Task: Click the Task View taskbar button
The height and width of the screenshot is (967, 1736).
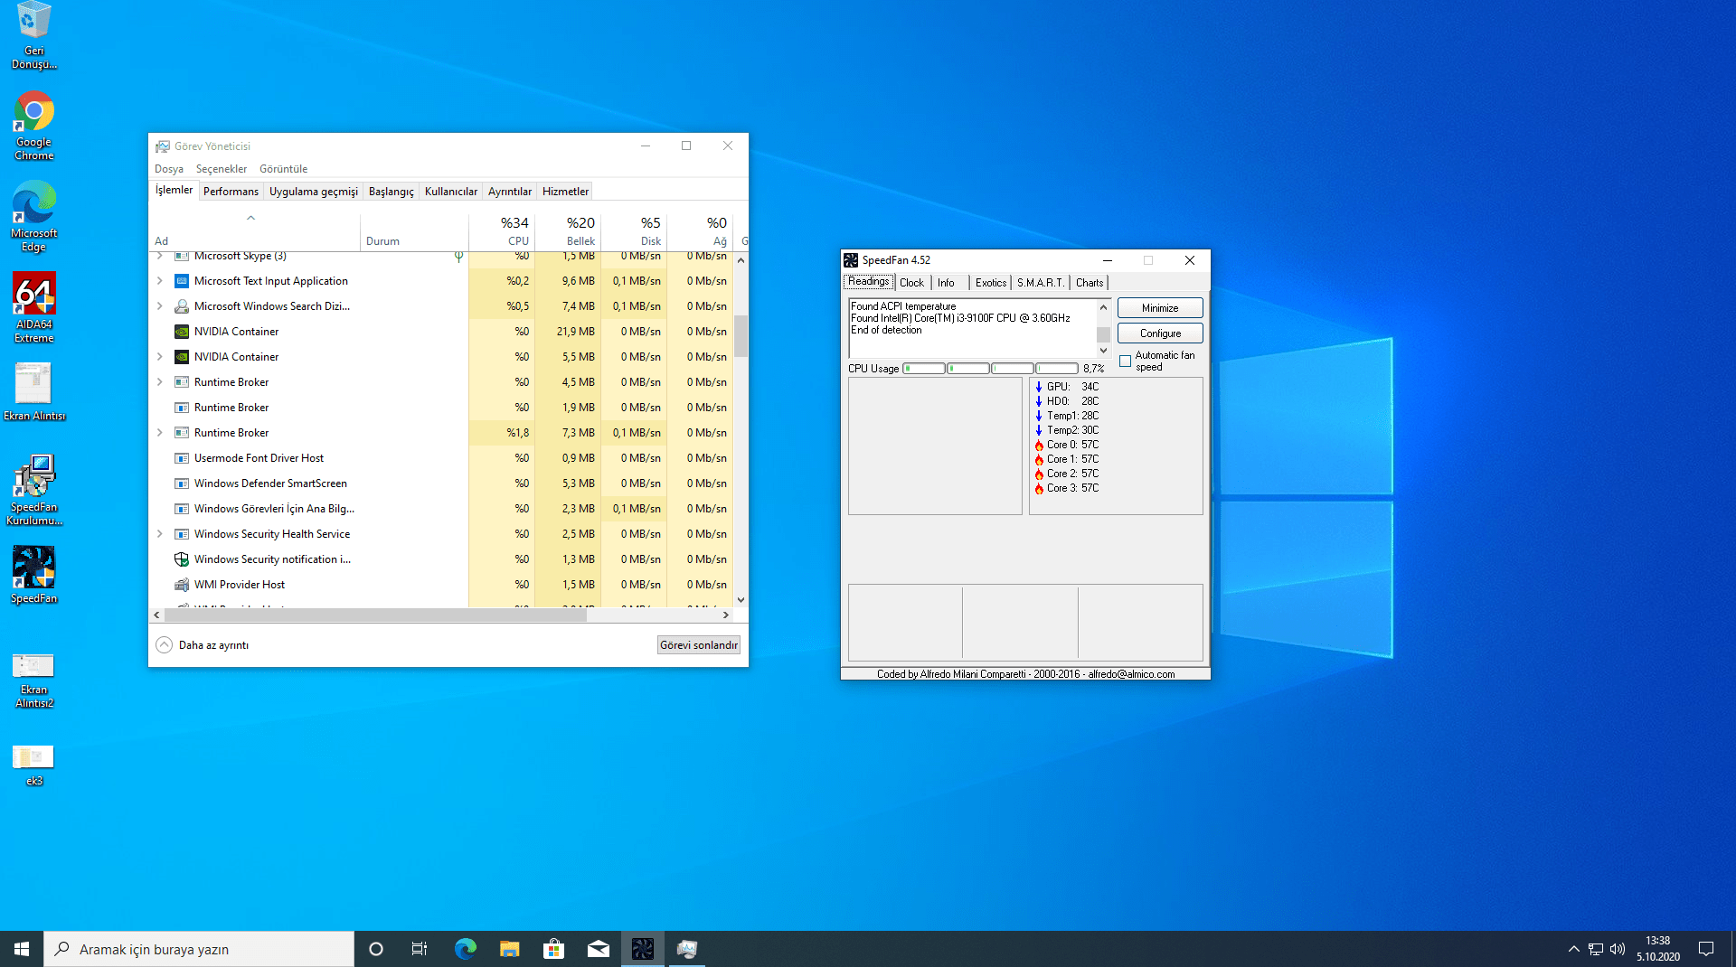Action: point(420,949)
